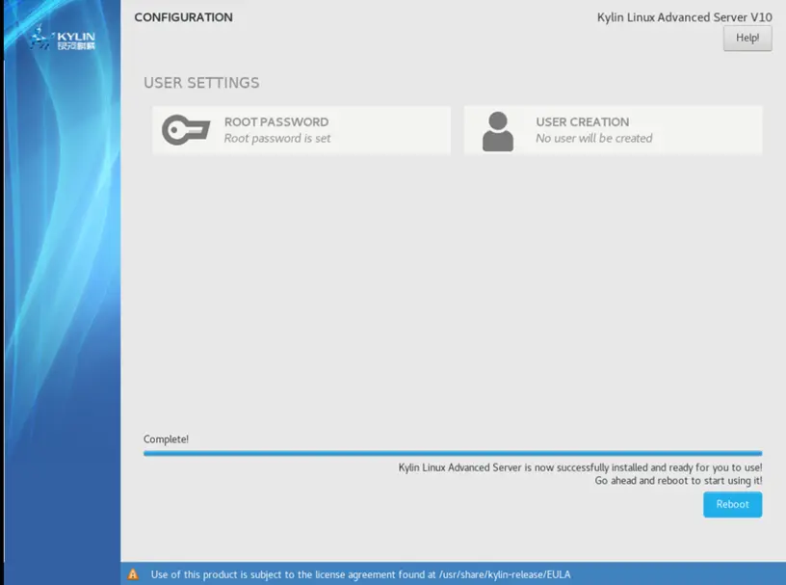This screenshot has height=585, width=786.
Task: Click the root password key icon
Action: pos(186,130)
